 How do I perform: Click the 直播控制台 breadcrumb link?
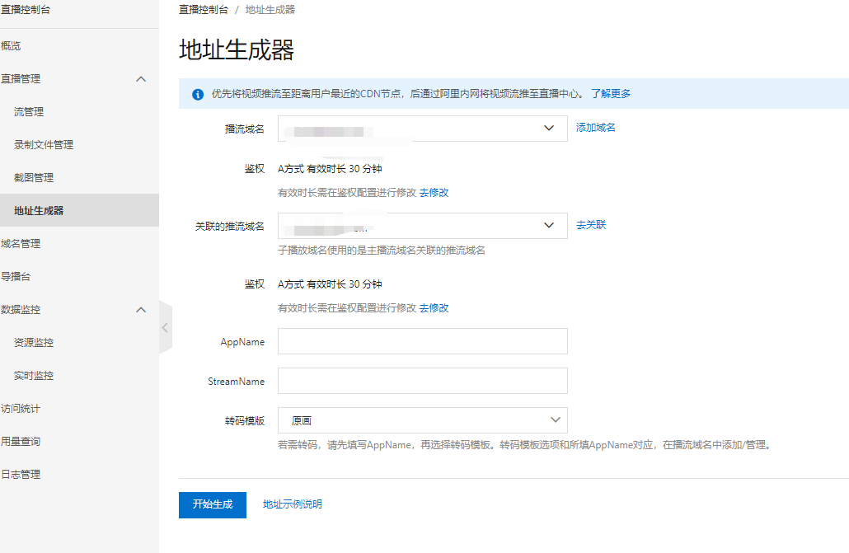click(x=204, y=10)
